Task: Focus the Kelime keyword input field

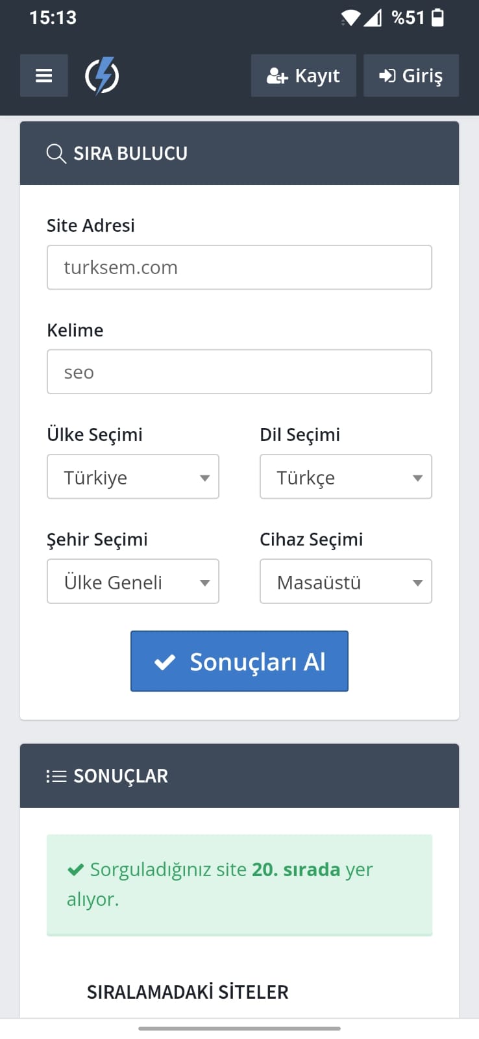Action: tap(239, 372)
